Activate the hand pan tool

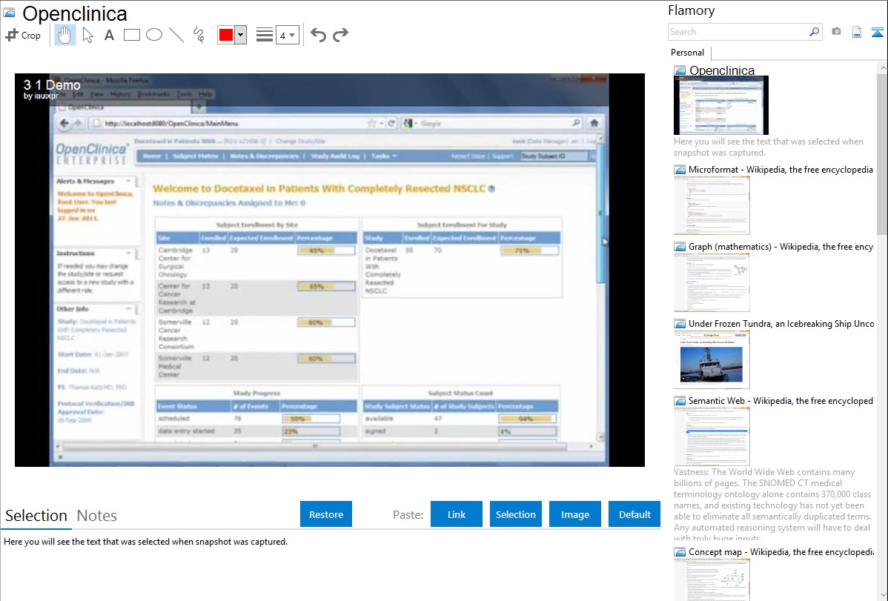[x=65, y=35]
